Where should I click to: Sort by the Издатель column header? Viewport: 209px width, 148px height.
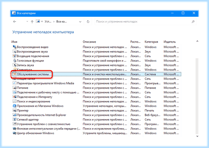pos(170,42)
